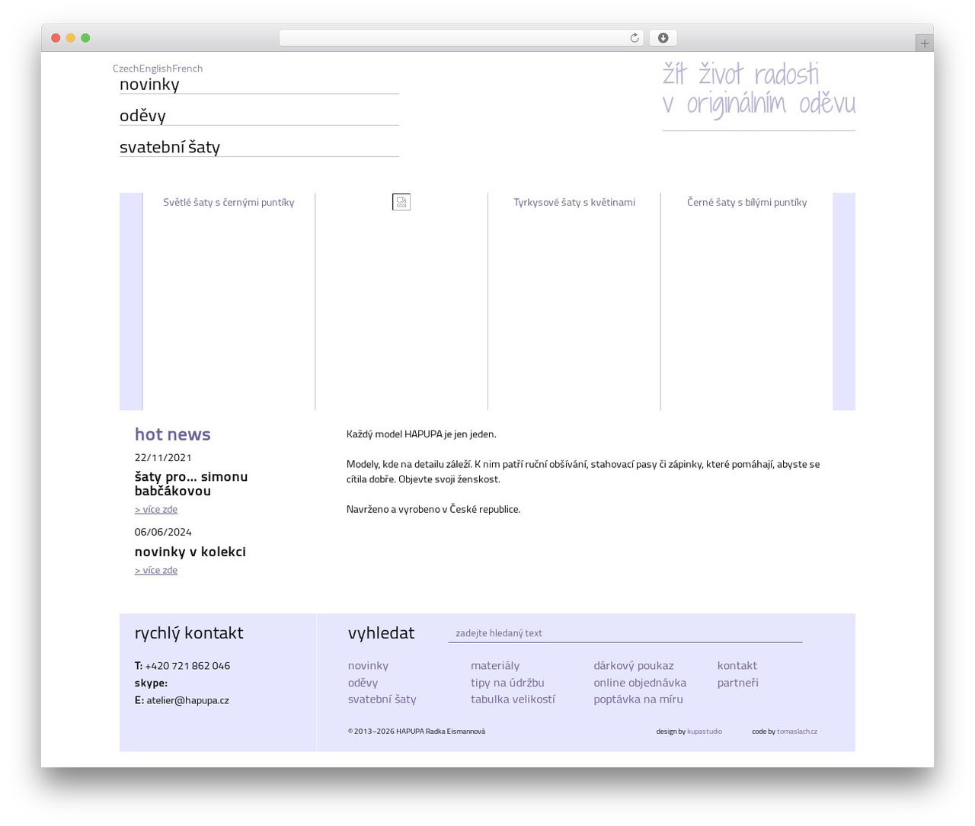This screenshot has width=975, height=826.
Task: Click the hot news heading
Action: click(173, 434)
